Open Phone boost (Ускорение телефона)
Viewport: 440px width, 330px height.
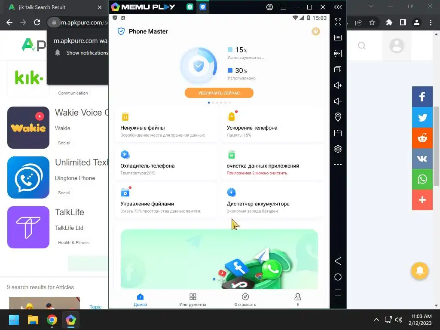pyautogui.click(x=273, y=125)
